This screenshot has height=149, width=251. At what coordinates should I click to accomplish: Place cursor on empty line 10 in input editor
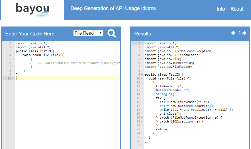pos(67,78)
